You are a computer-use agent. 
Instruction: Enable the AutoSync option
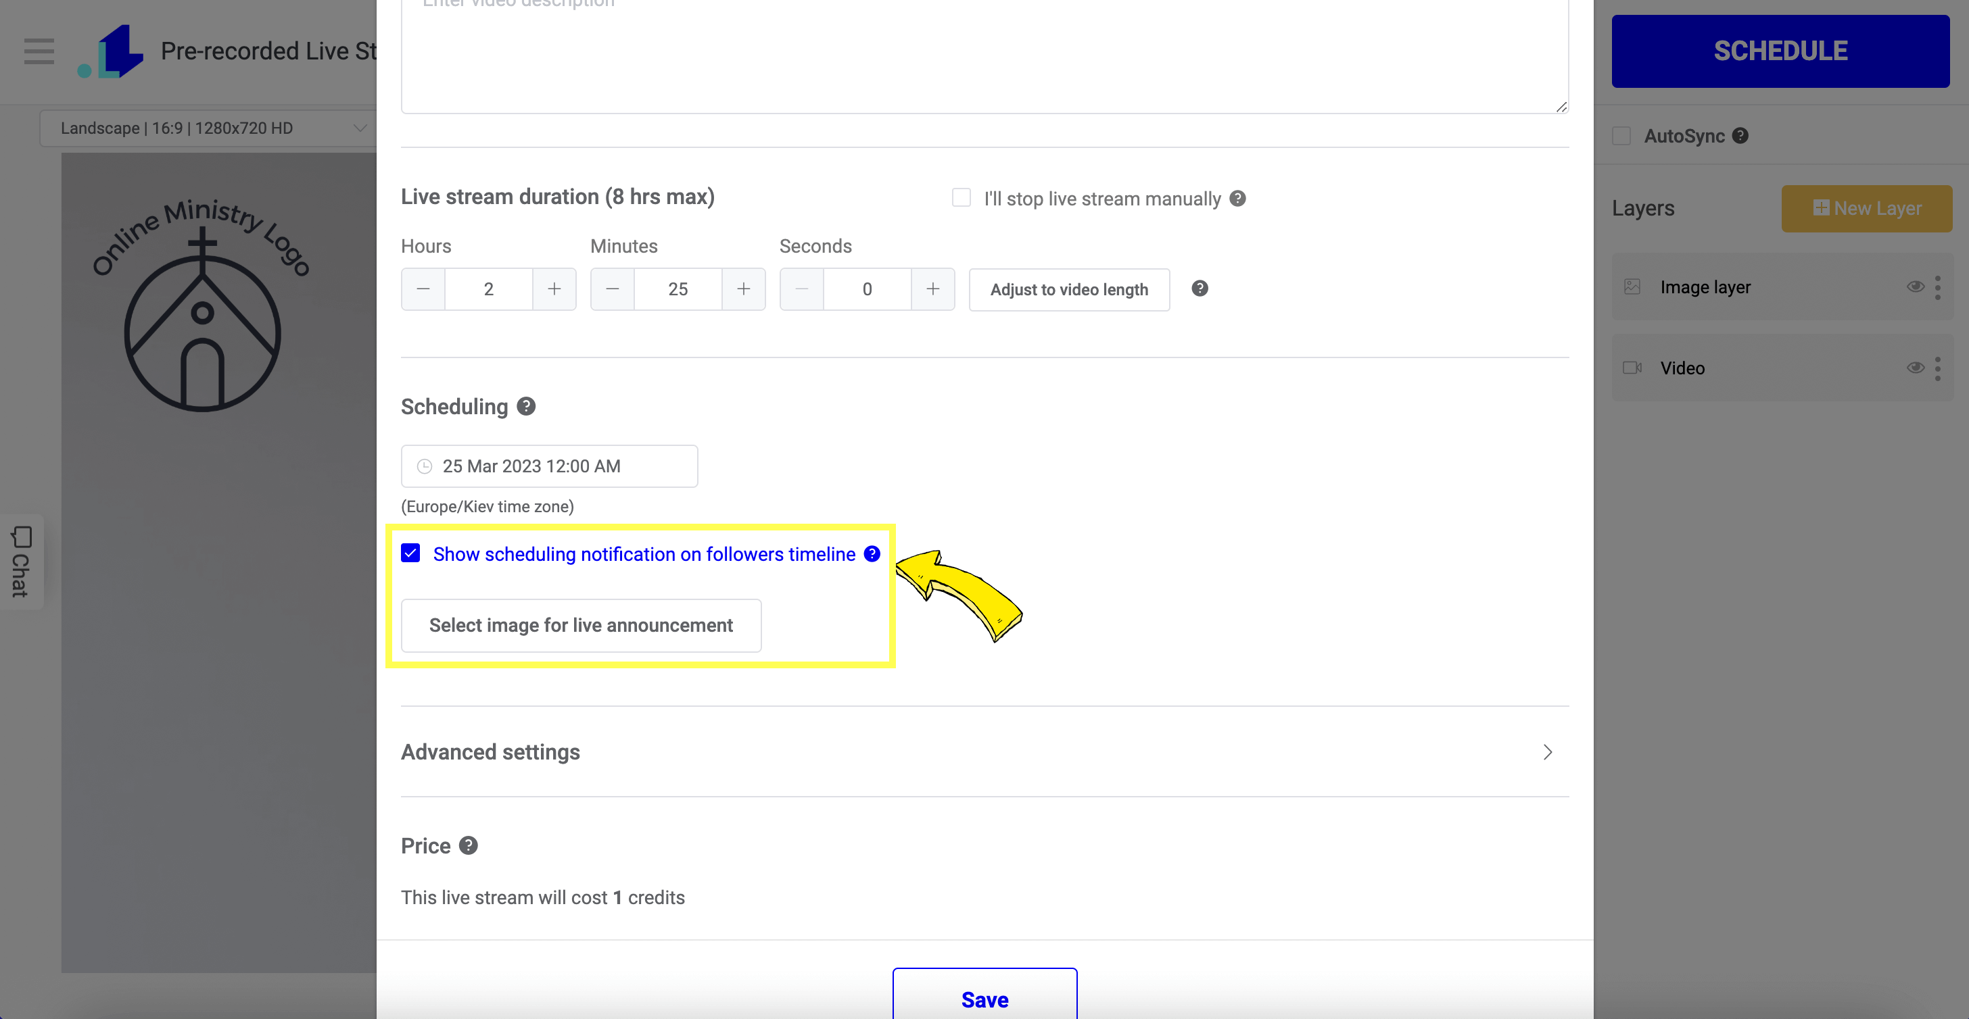click(1621, 135)
